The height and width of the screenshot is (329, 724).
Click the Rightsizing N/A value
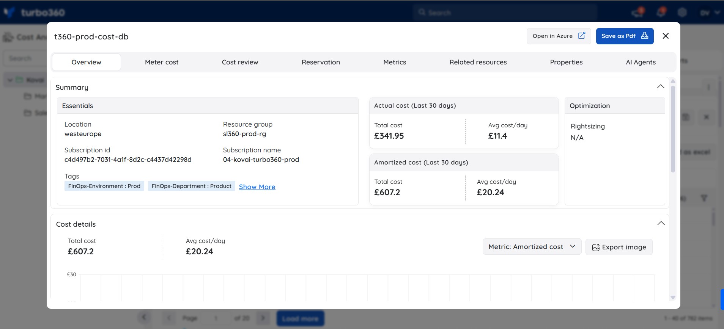point(577,138)
